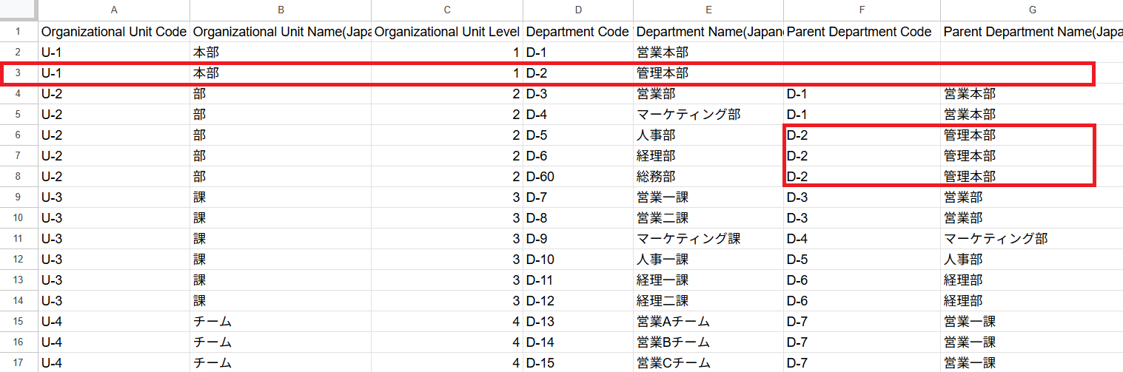Viewport: 1123px width, 372px height.
Task: Click the Organizational Unit Code header cell
Action: [114, 32]
